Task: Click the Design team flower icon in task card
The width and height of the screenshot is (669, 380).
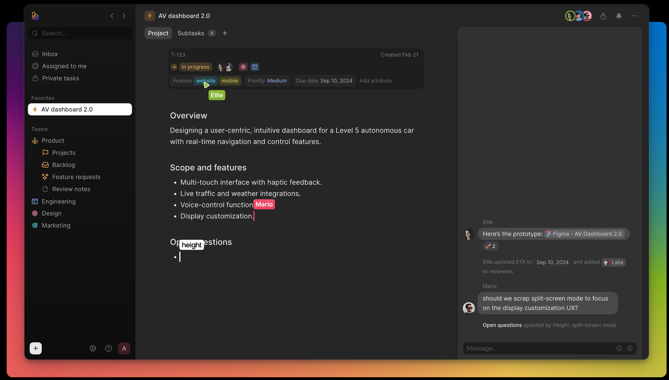Action: 243,67
